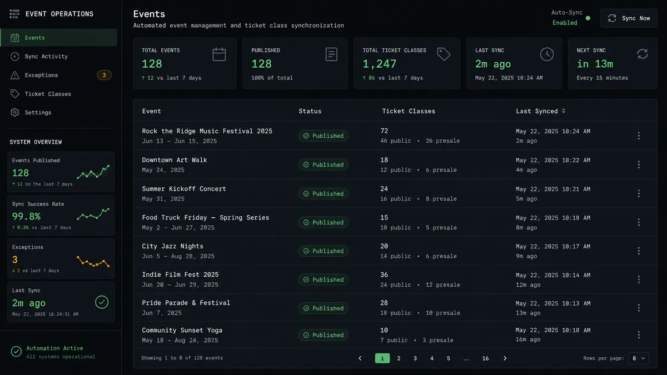
Task: Click the Automation Active check icon
Action: point(16,352)
